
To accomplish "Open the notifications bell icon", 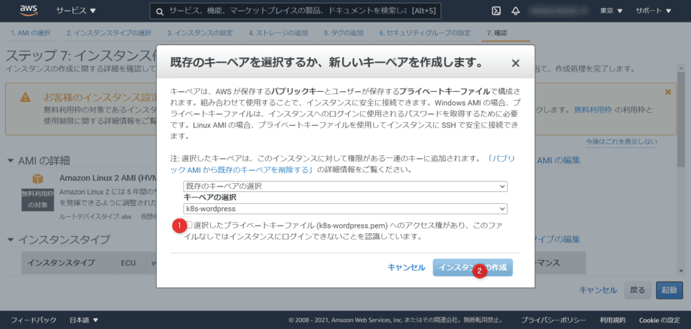I will (x=516, y=11).
